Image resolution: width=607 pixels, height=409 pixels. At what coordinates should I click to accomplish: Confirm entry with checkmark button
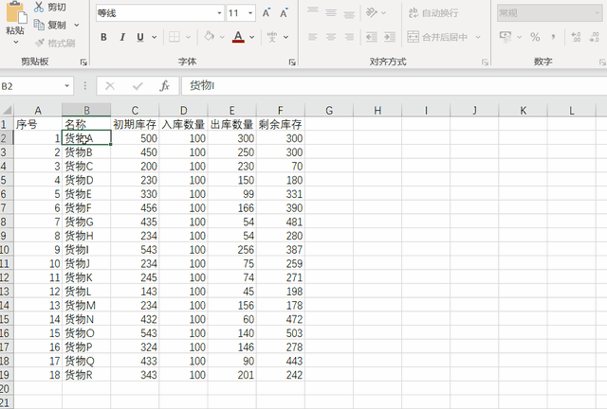click(x=138, y=86)
